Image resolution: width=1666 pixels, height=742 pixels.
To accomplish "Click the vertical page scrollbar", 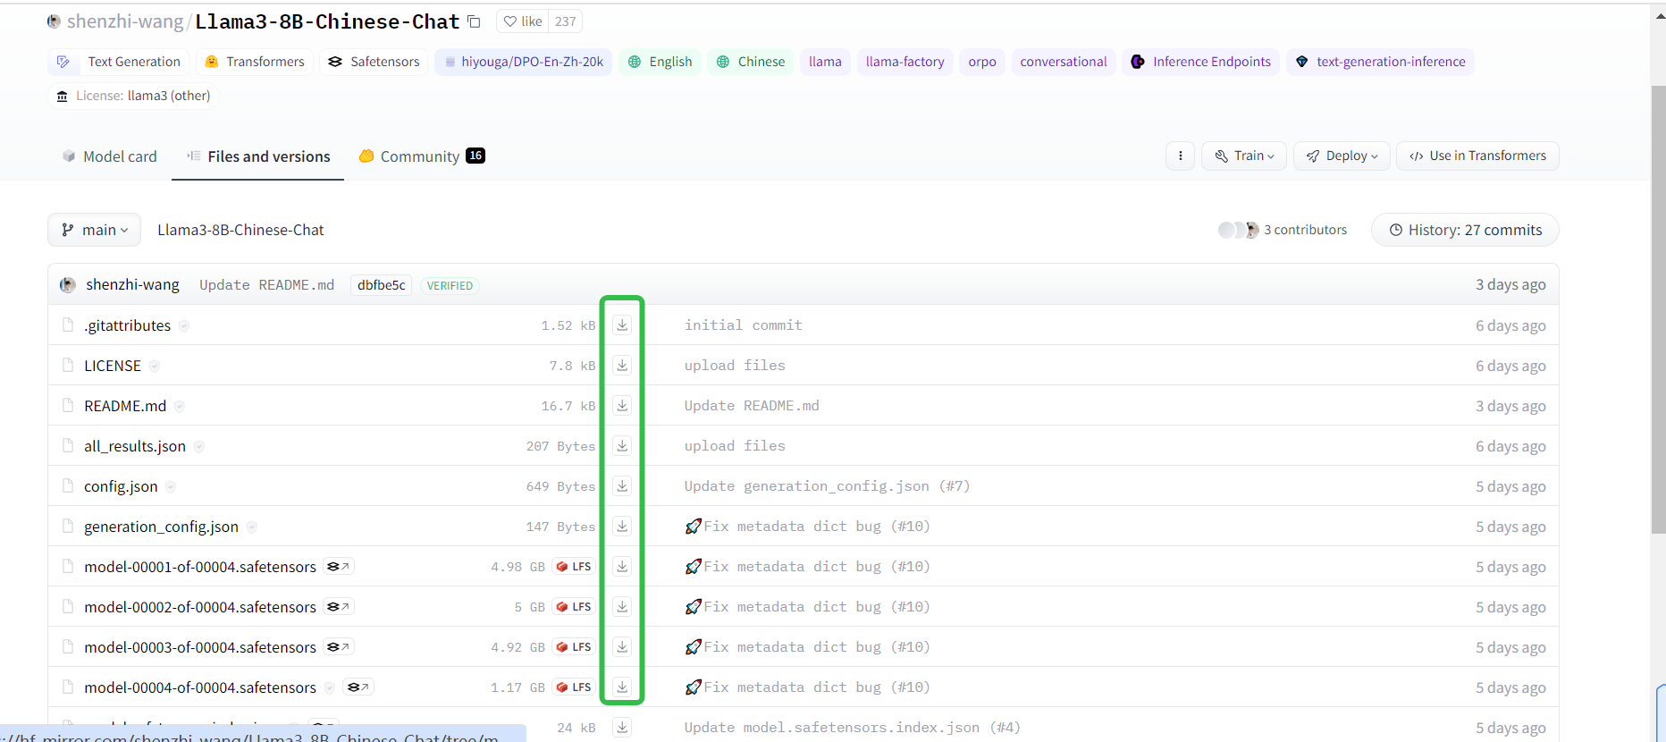I will [1658, 310].
